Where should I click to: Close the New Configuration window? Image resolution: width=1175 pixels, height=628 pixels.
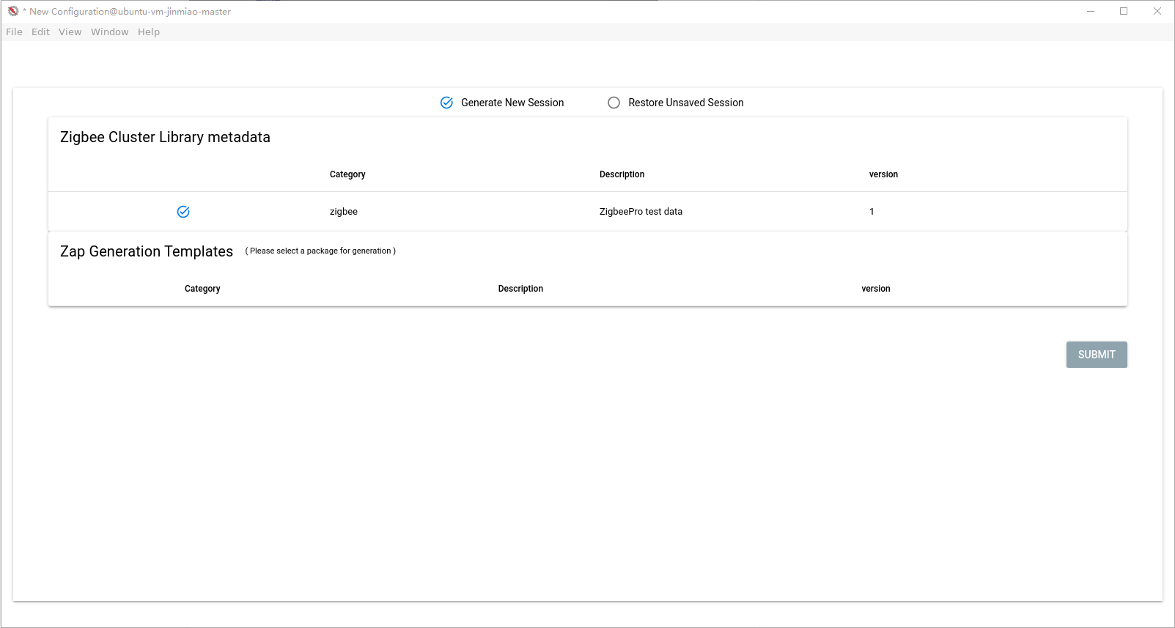pyautogui.click(x=1157, y=11)
